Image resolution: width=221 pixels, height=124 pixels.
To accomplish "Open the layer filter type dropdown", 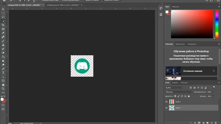I will 174,88.
